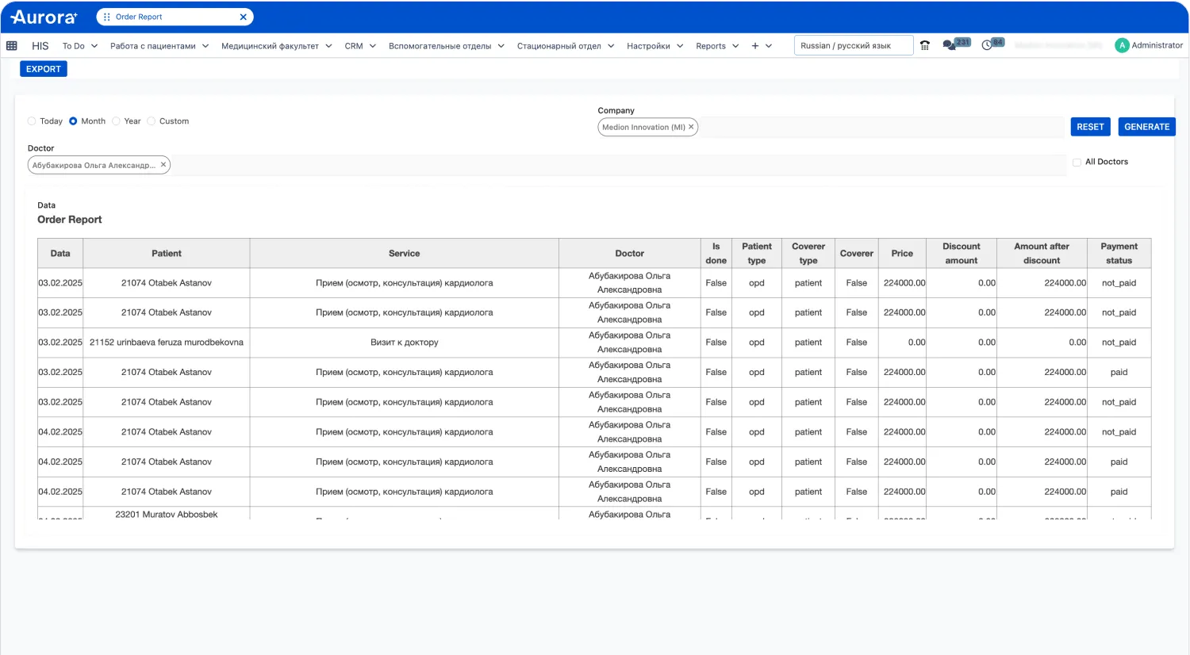Select the Custom date range option
The width and height of the screenshot is (1190, 655).
coord(151,121)
